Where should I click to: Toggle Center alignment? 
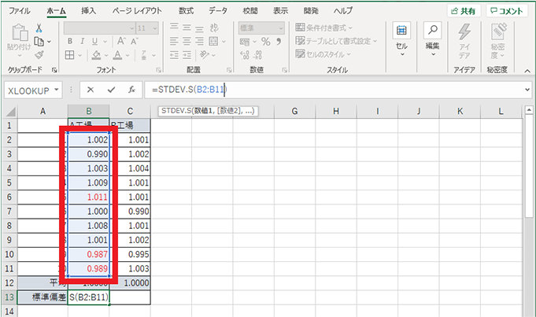click(187, 42)
